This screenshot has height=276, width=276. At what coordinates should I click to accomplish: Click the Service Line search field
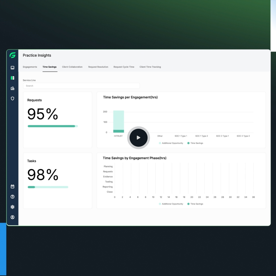tap(81, 86)
